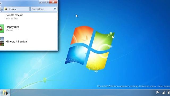The height and width of the screenshot is (96, 170).
Task: Click the asissuthar author label
Action: click(x=12, y=18)
